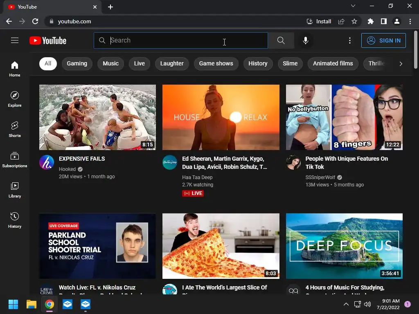This screenshot has width=419, height=314.
Task: Open SSSniperWolf channel avatar
Action: [x=293, y=162]
